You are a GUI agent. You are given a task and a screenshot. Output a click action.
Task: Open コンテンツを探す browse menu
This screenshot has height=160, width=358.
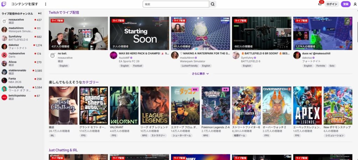(x=25, y=4)
